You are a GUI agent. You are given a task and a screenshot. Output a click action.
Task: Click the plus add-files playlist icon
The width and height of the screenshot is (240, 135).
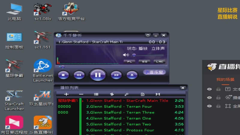click(x=66, y=94)
